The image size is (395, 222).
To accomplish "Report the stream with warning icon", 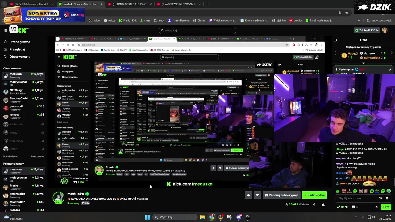I will coord(323,204).
